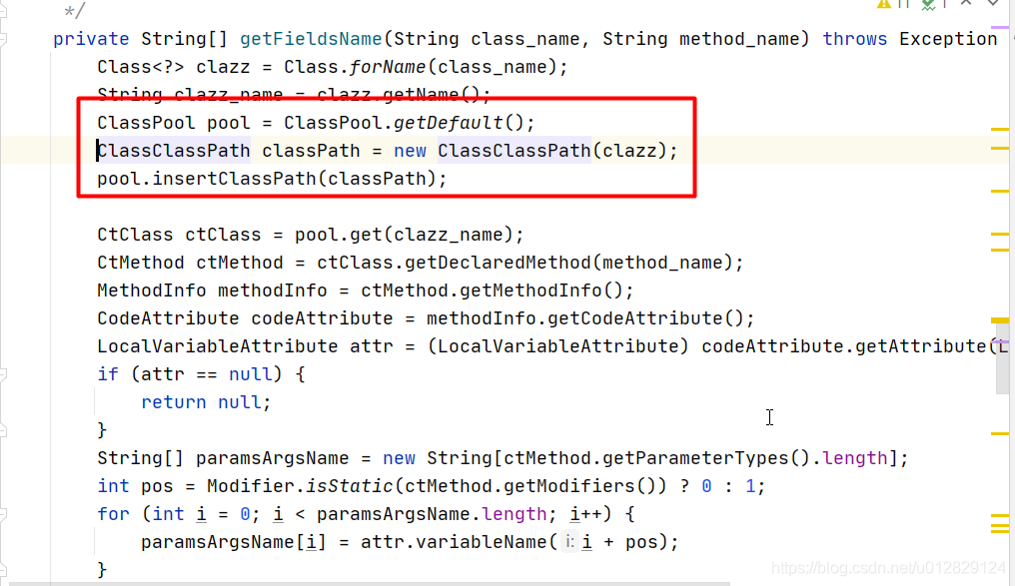
Task: Click 'codeAttribute.getAttribute' call
Action: click(843, 346)
